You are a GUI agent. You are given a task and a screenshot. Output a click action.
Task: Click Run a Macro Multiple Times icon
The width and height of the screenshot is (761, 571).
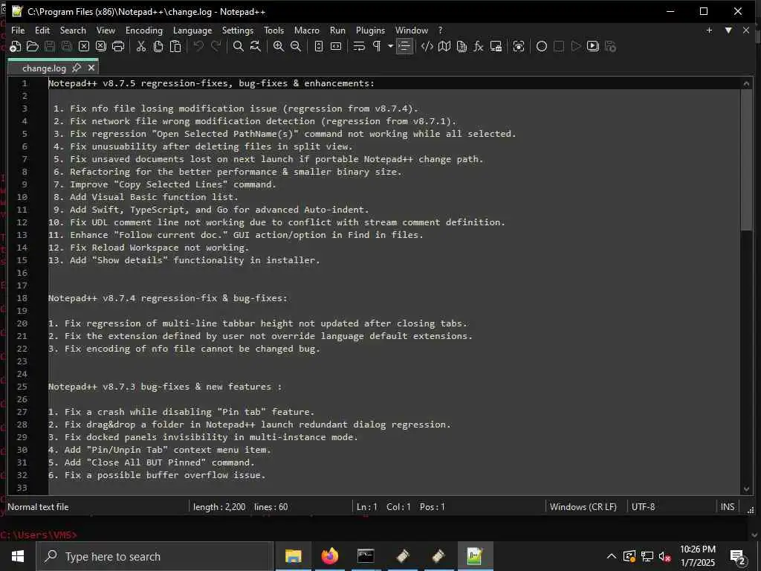pyautogui.click(x=593, y=47)
